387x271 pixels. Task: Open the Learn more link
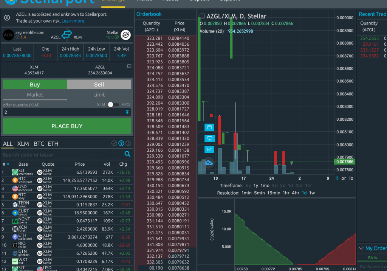(x=73, y=21)
